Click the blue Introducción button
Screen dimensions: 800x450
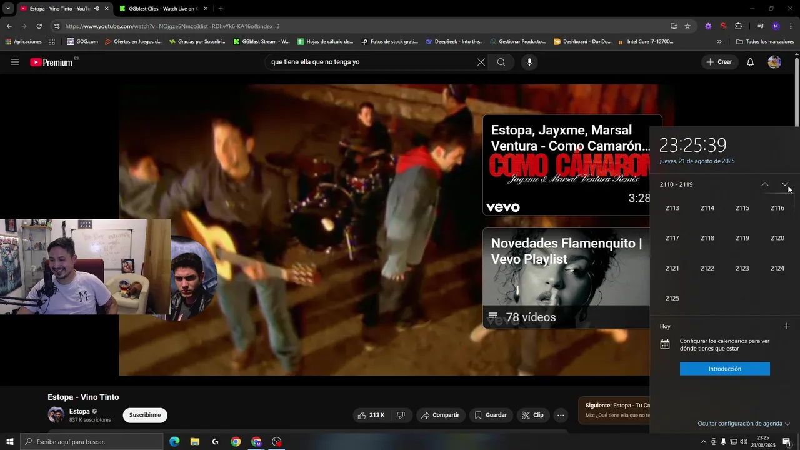coord(725,369)
